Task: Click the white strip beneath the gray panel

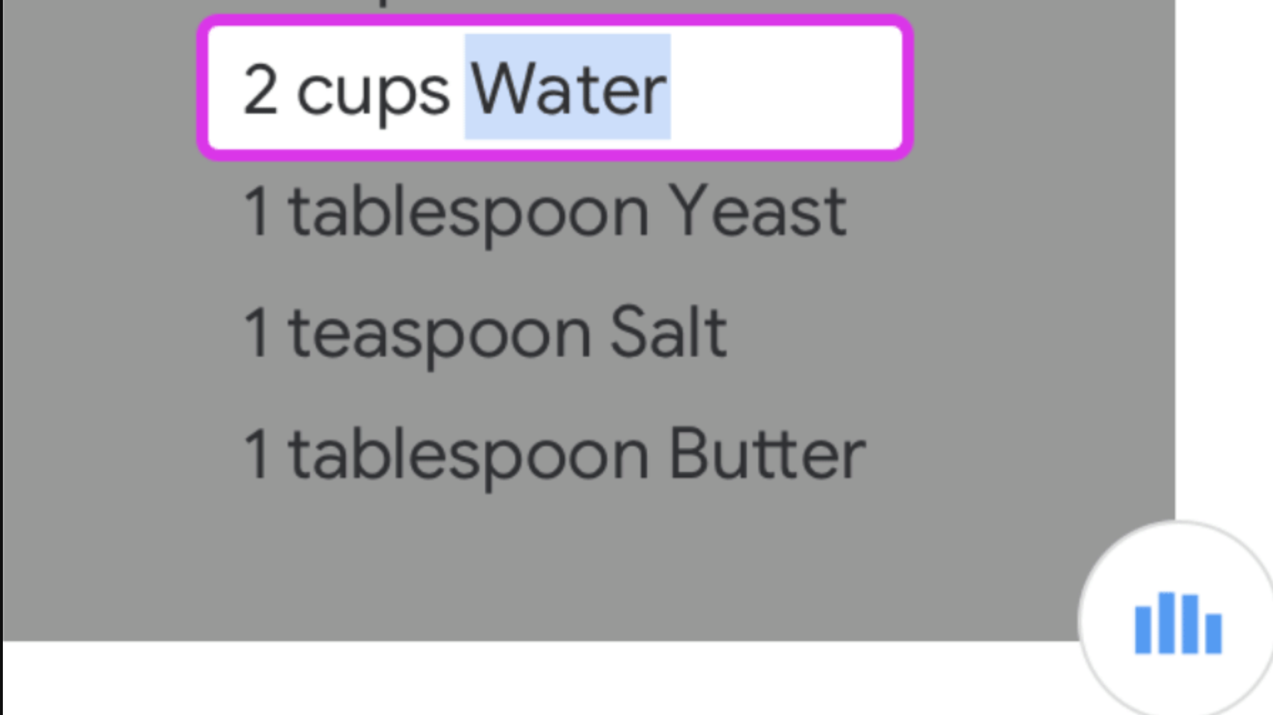Action: coord(498,679)
